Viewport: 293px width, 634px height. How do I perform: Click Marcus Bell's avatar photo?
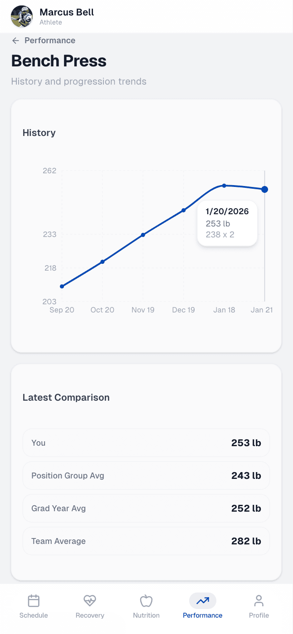[x=22, y=16]
